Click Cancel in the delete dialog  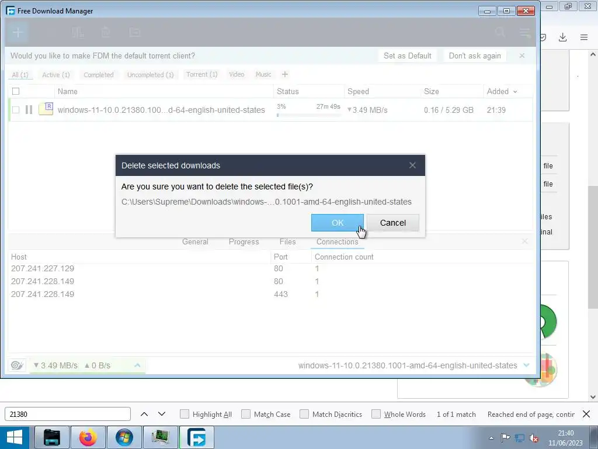[393, 223]
